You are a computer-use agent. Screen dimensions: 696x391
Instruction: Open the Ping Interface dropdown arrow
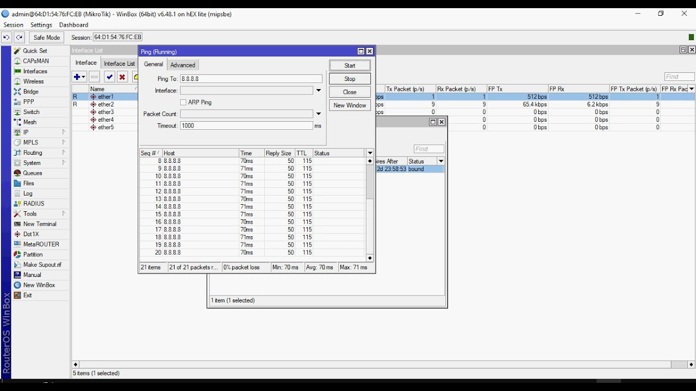pos(319,91)
